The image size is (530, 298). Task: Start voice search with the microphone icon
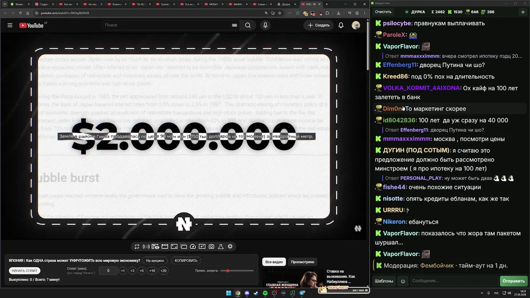(x=265, y=25)
